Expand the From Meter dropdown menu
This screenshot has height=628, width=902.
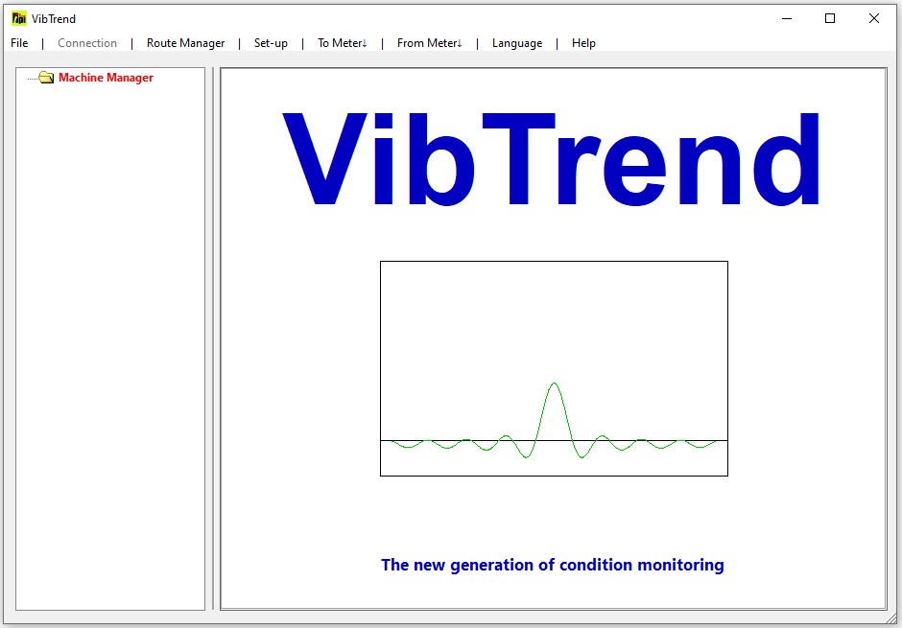[x=429, y=43]
